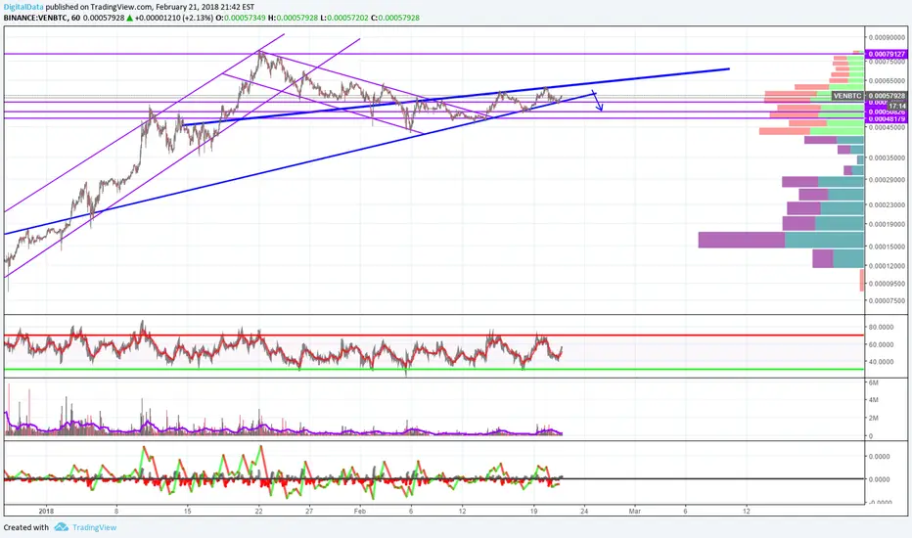Click the 2018 date label on time axis
This screenshot has height=538, width=912.
[x=46, y=512]
